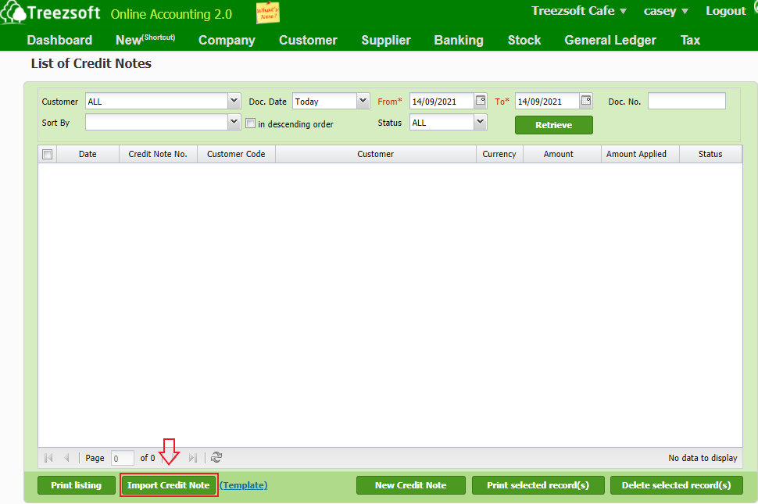Open the From date calendar picker
This screenshot has width=758, height=504.
(481, 101)
